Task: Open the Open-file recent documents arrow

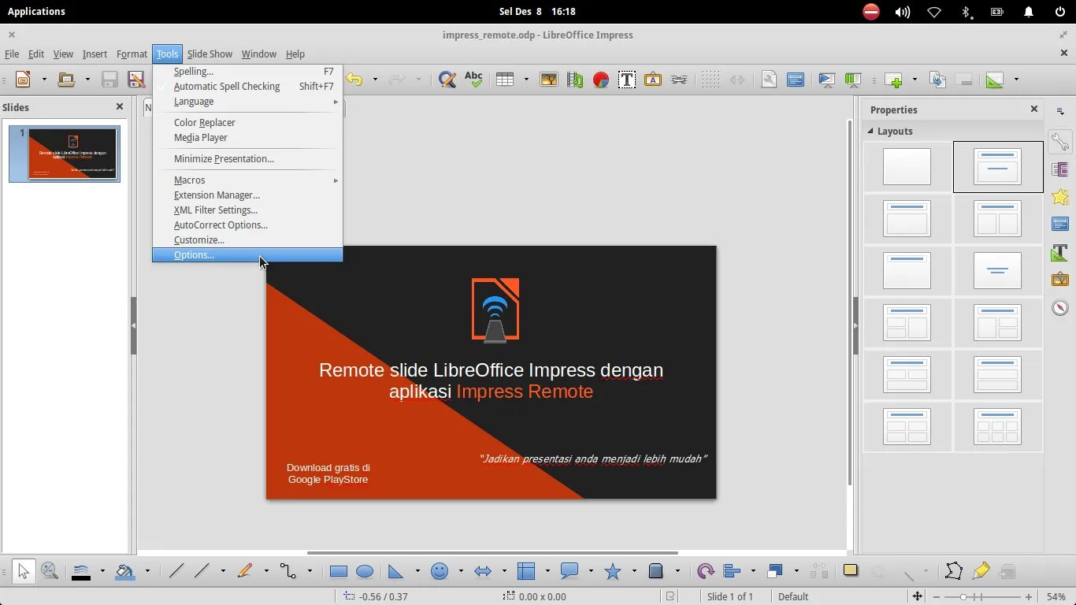Action: 87,79
